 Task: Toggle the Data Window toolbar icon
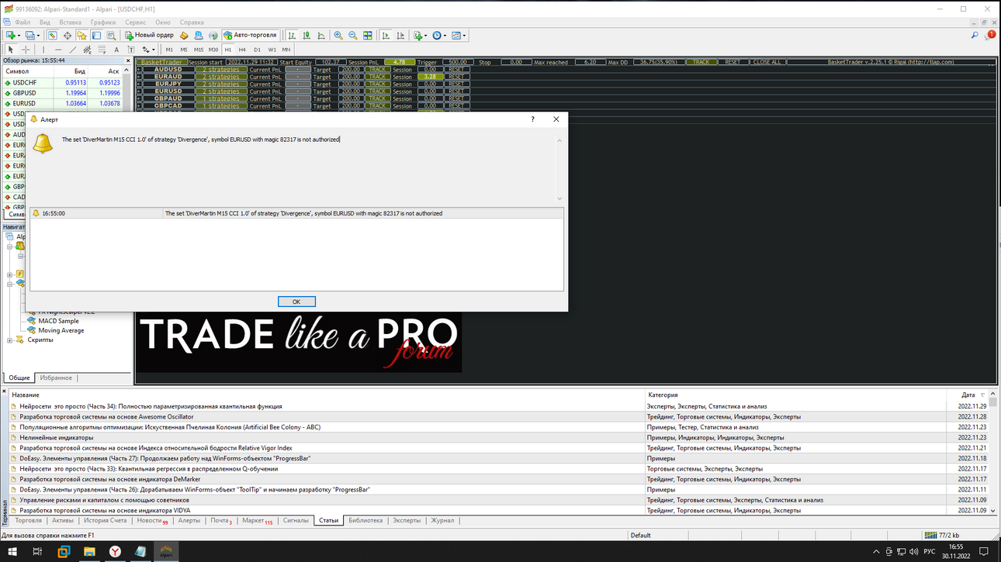[68, 35]
